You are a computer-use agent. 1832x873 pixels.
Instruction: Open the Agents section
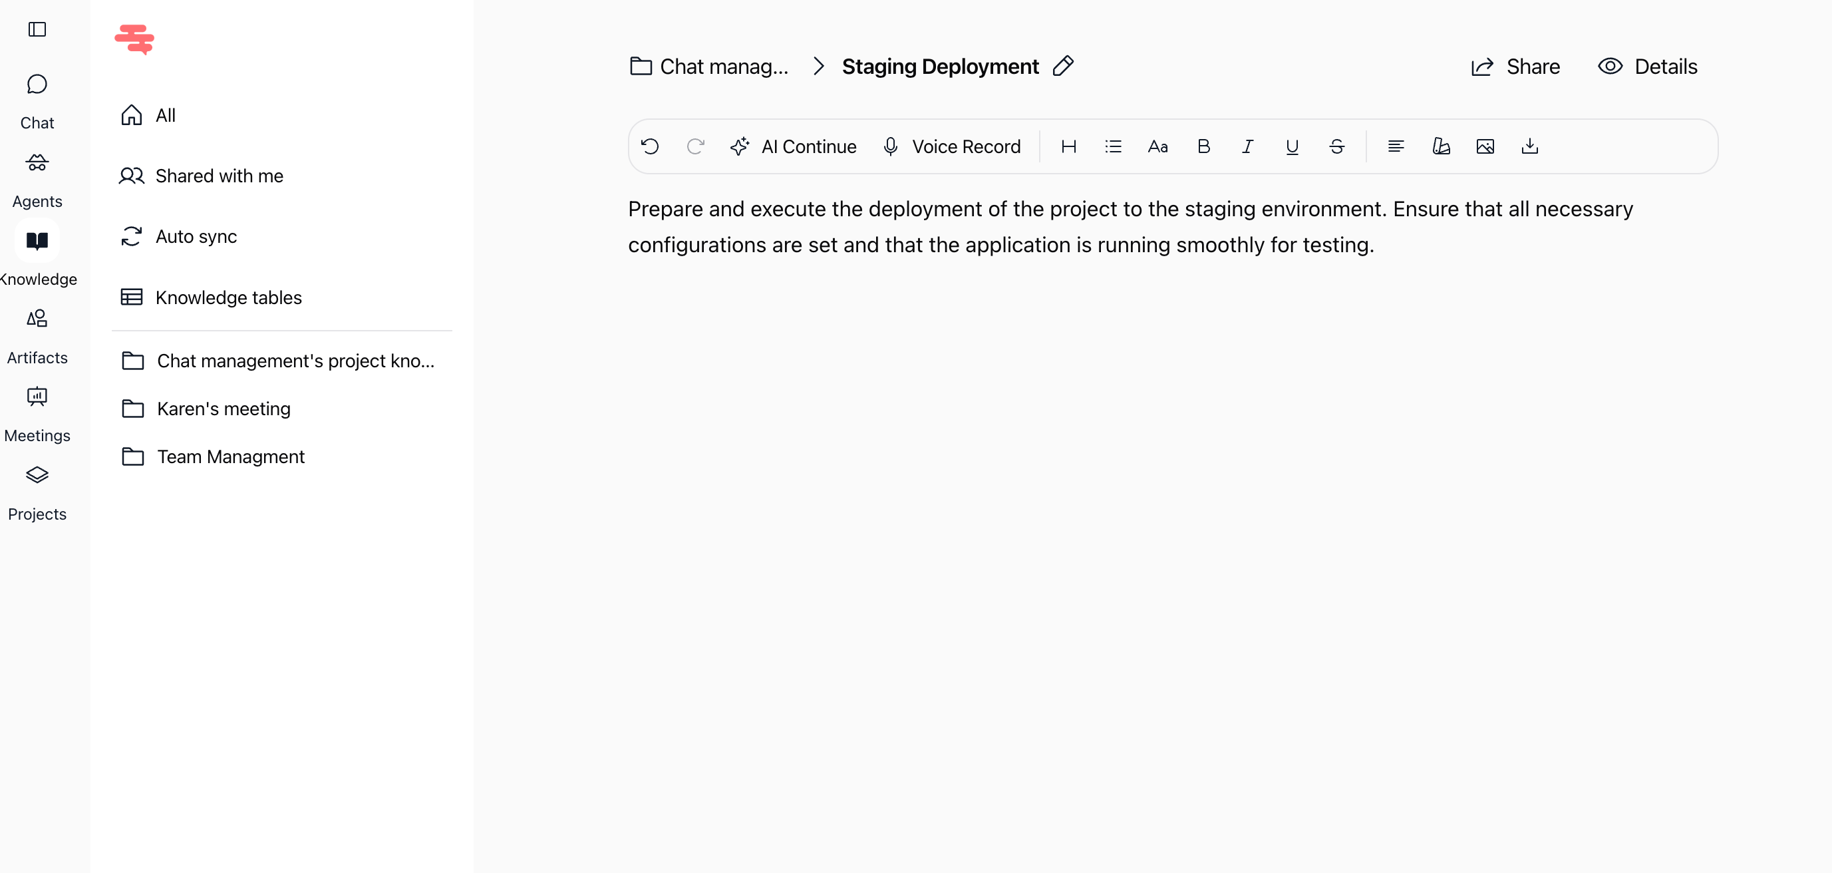pos(37,181)
